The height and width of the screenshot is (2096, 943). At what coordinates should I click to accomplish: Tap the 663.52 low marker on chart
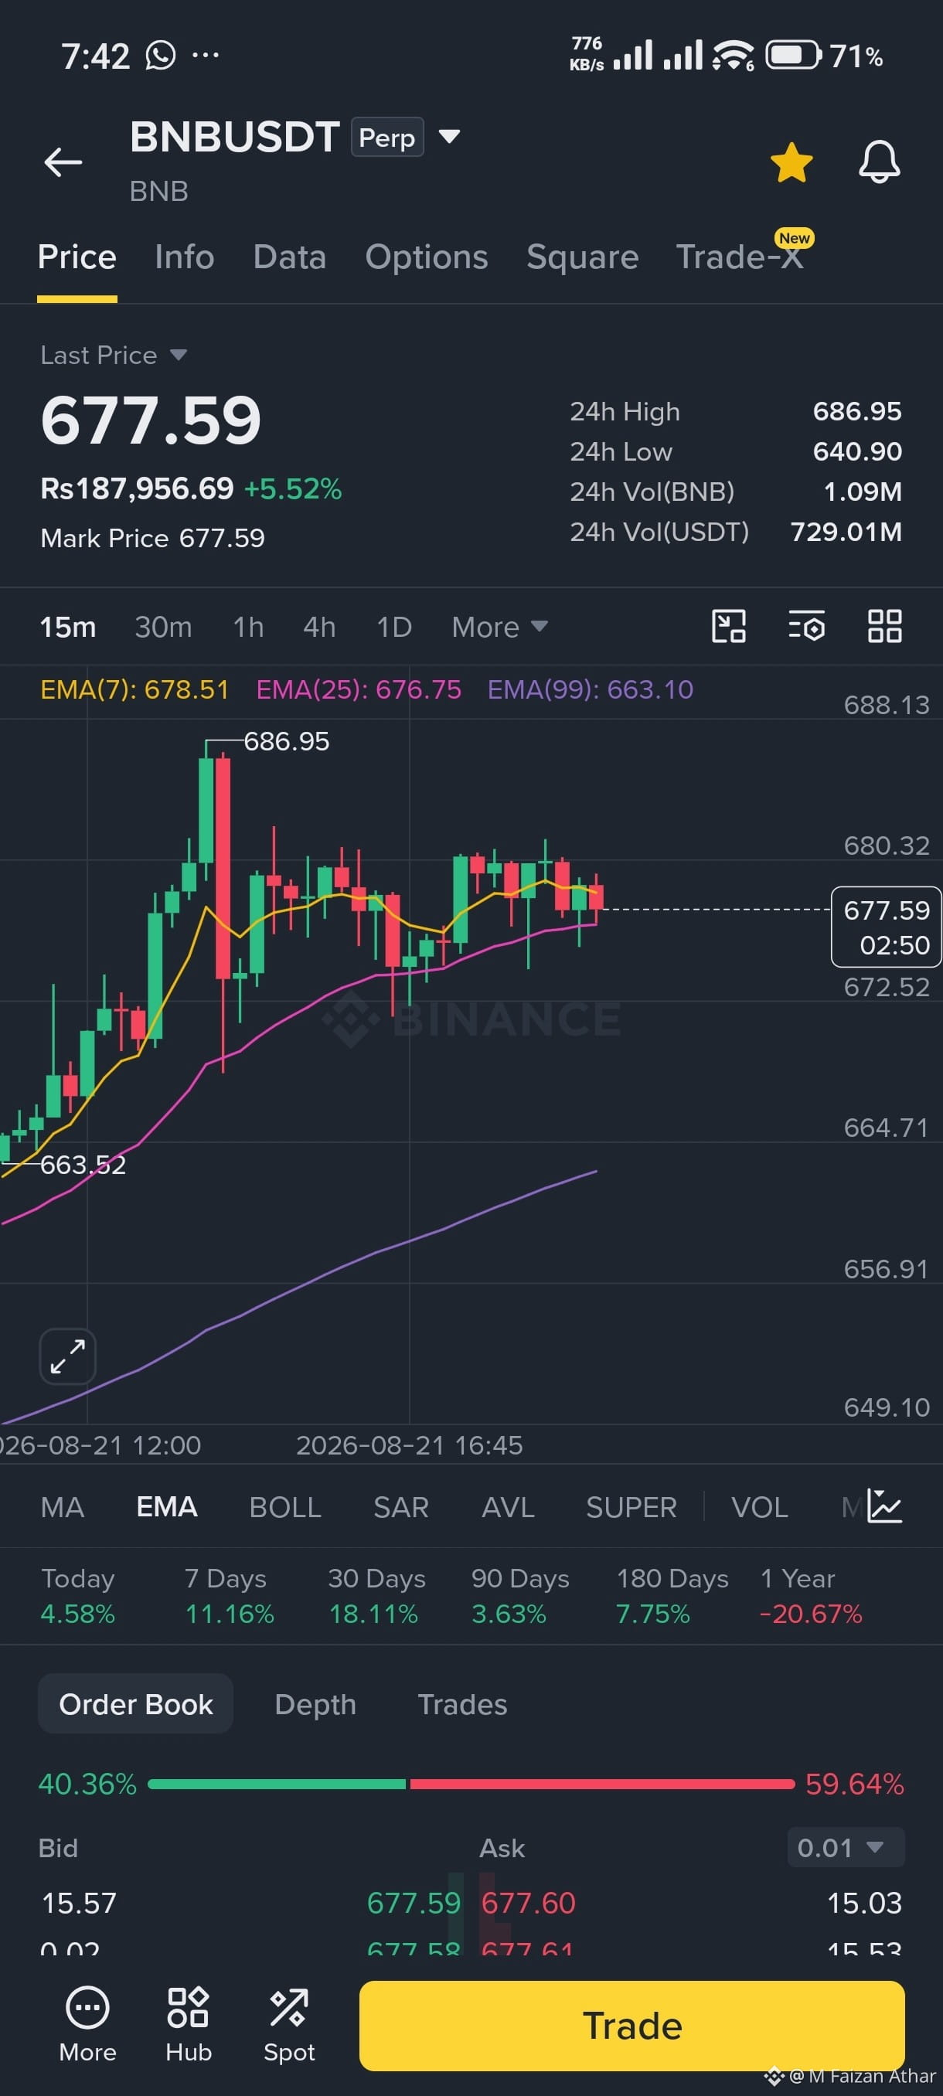click(x=83, y=1165)
